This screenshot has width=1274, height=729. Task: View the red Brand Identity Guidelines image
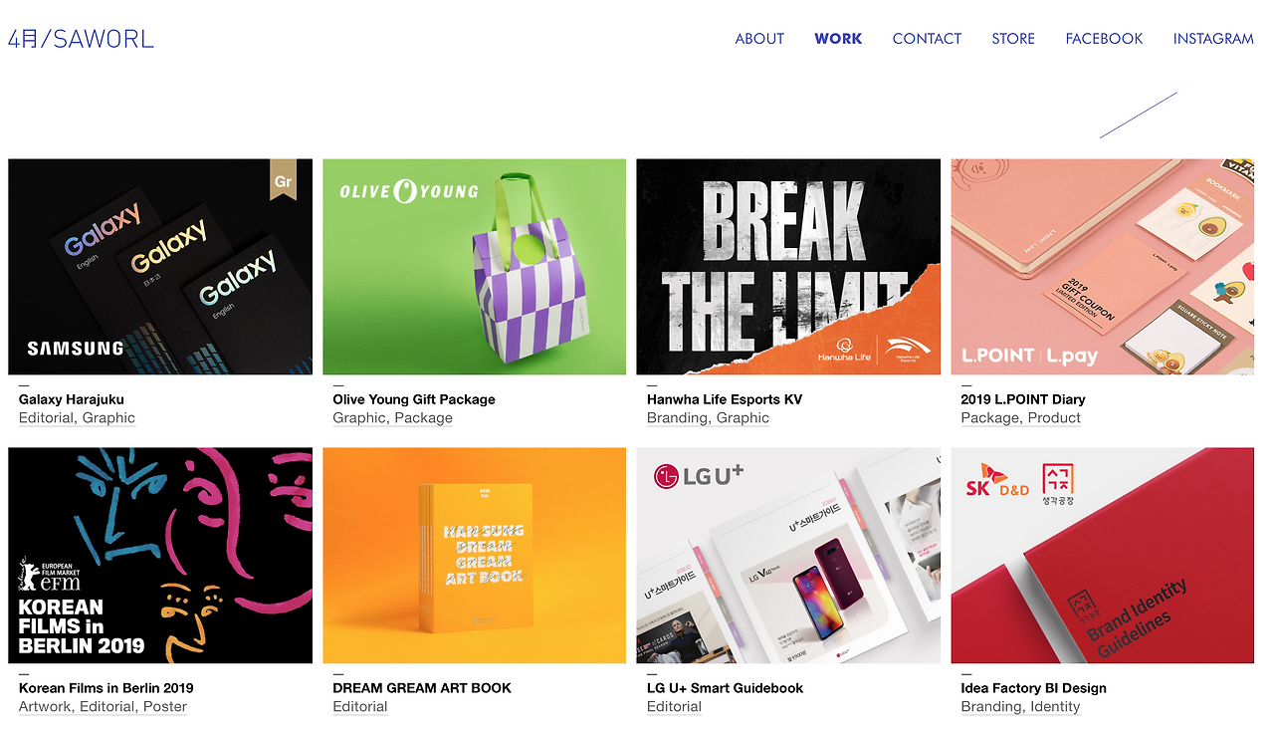point(1103,556)
